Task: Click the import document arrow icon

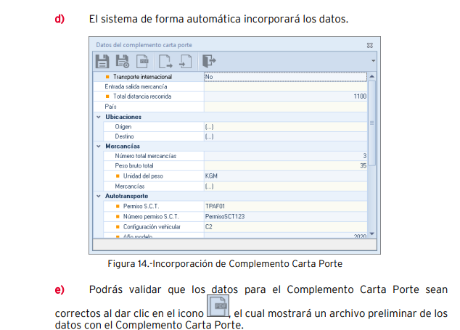Action: [186, 60]
